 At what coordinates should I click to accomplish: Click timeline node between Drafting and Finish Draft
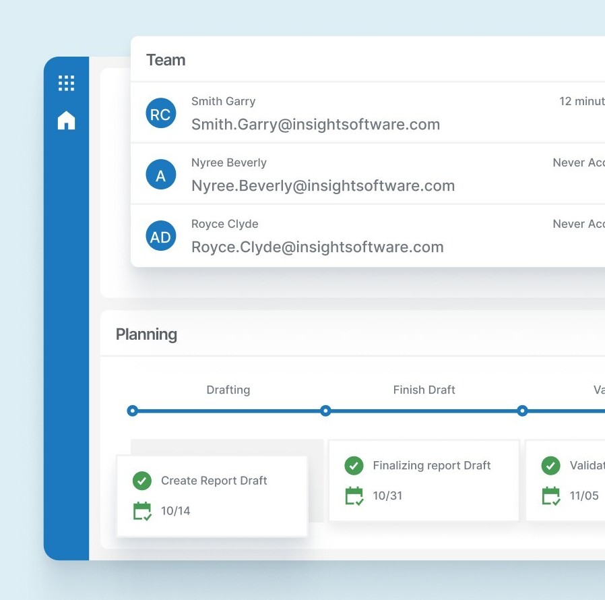click(x=325, y=411)
